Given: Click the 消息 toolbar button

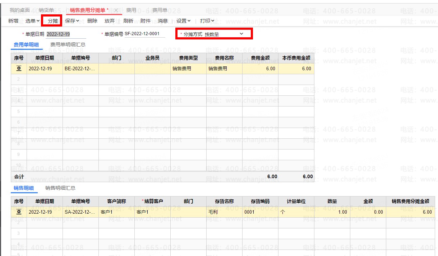Looking at the screenshot, I should (x=163, y=21).
